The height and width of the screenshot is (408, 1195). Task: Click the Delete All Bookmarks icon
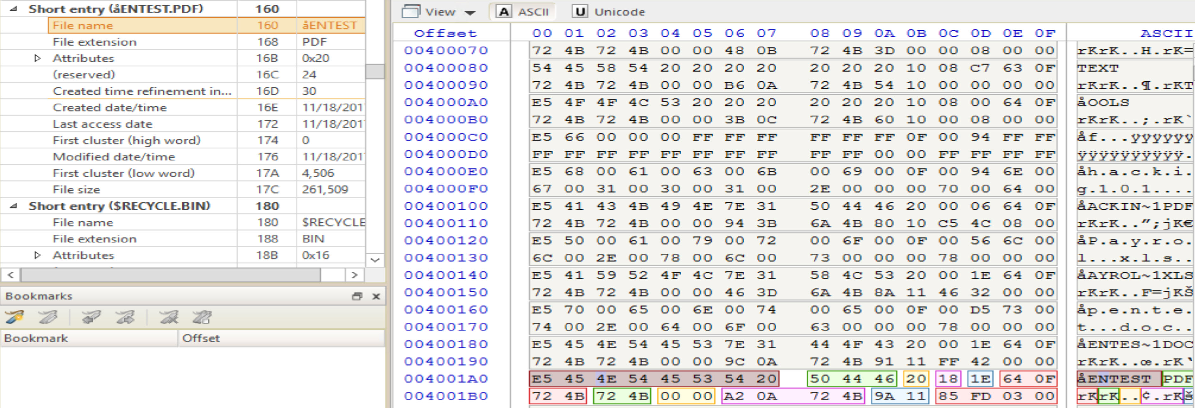[x=202, y=317]
